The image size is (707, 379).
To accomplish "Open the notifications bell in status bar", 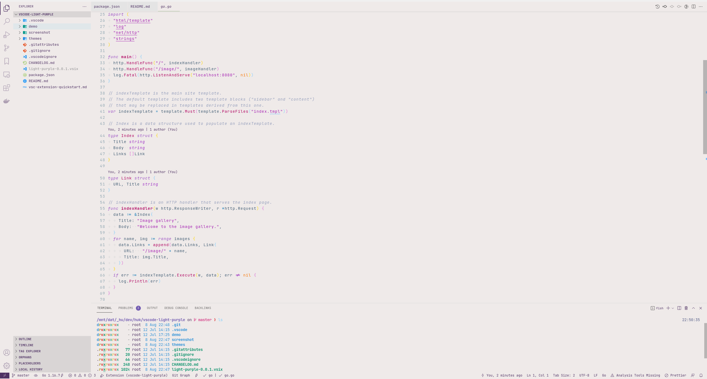I will (701, 375).
